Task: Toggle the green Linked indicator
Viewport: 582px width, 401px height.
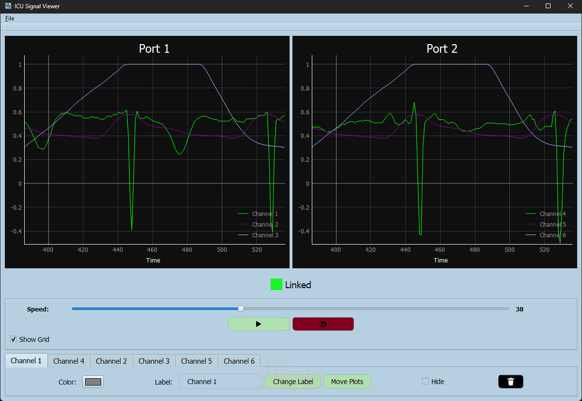Action: 276,284
